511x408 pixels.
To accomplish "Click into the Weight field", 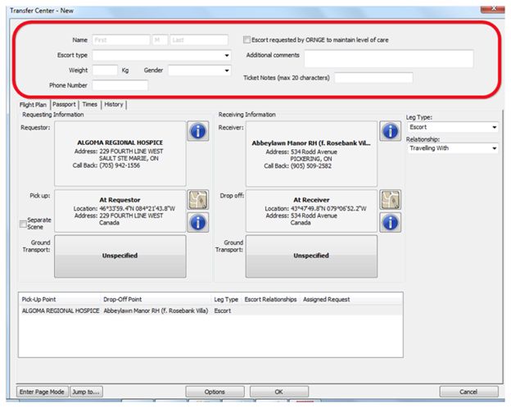I will tap(105, 70).
